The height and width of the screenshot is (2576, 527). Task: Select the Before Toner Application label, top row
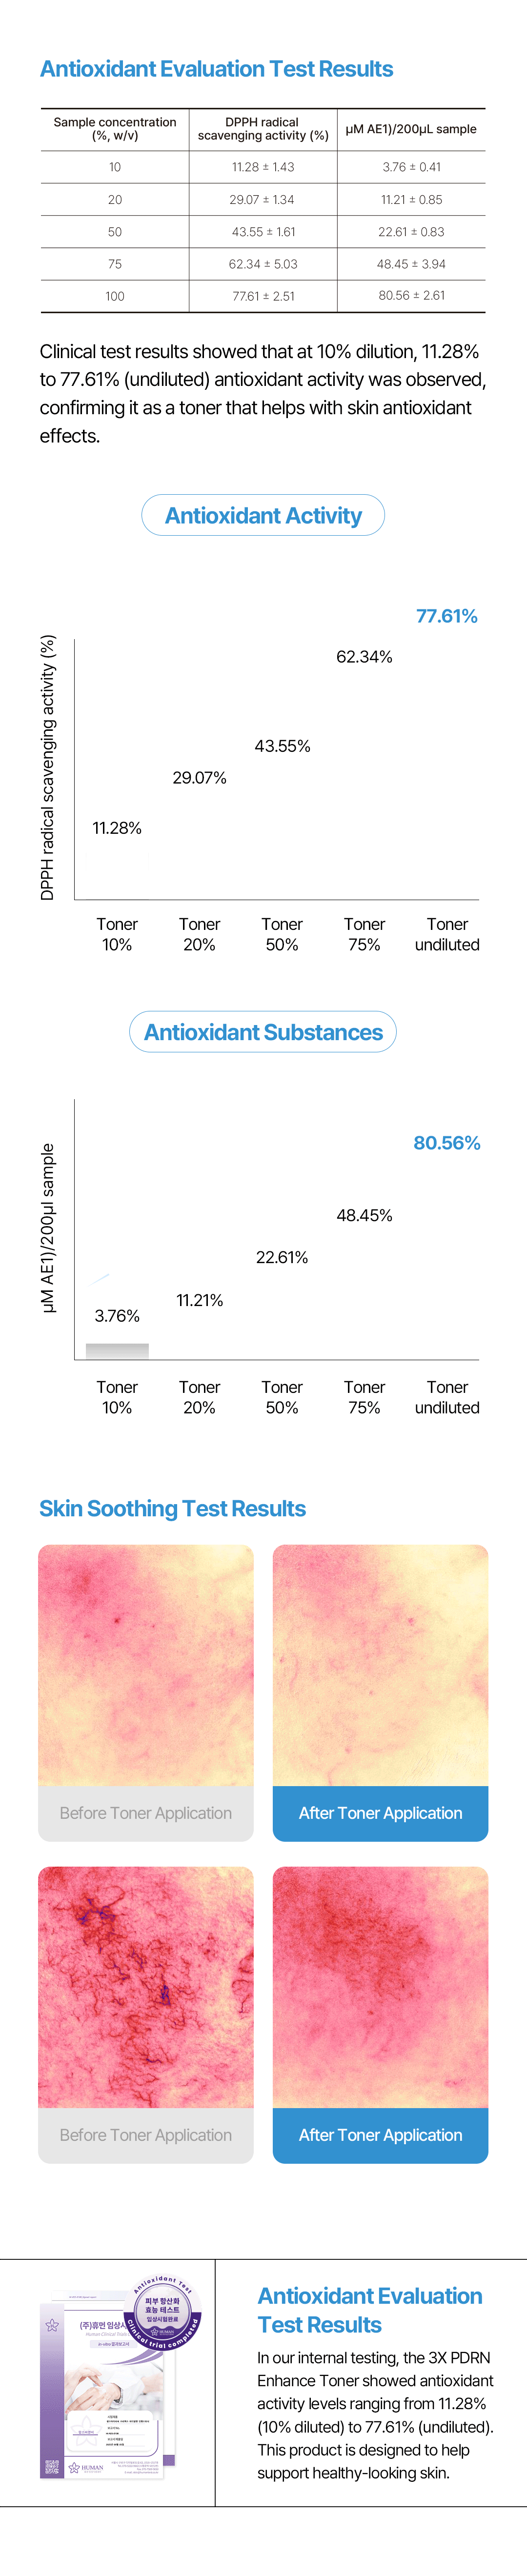(x=146, y=1813)
